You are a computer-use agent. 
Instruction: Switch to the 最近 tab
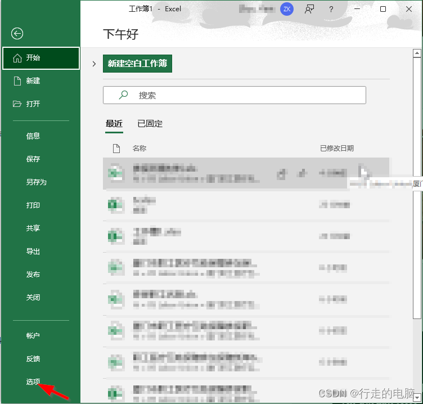tap(114, 124)
